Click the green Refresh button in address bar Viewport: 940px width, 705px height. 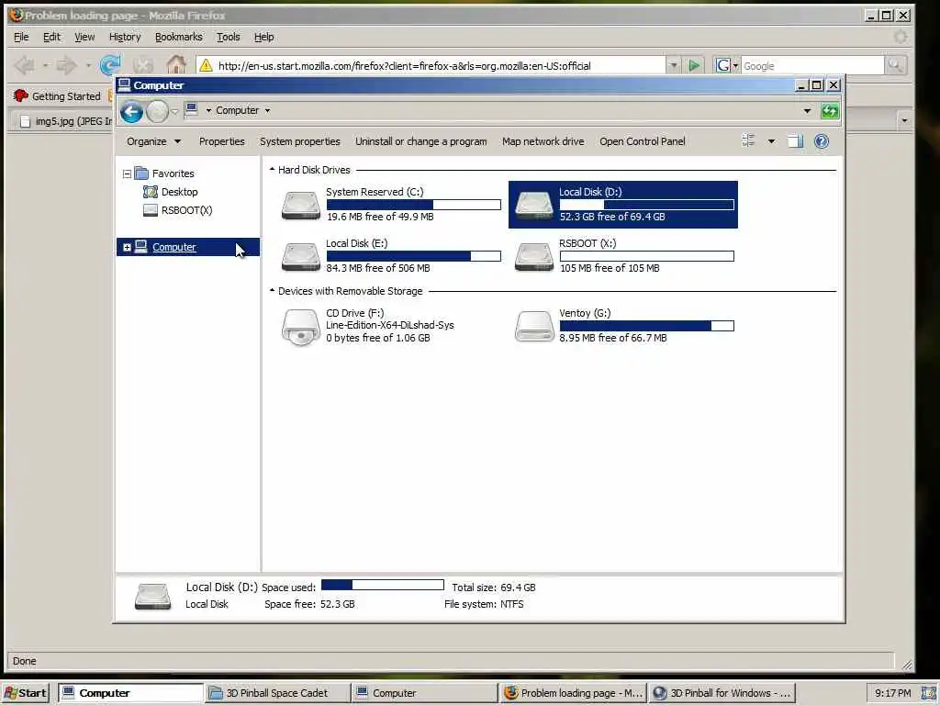(830, 111)
